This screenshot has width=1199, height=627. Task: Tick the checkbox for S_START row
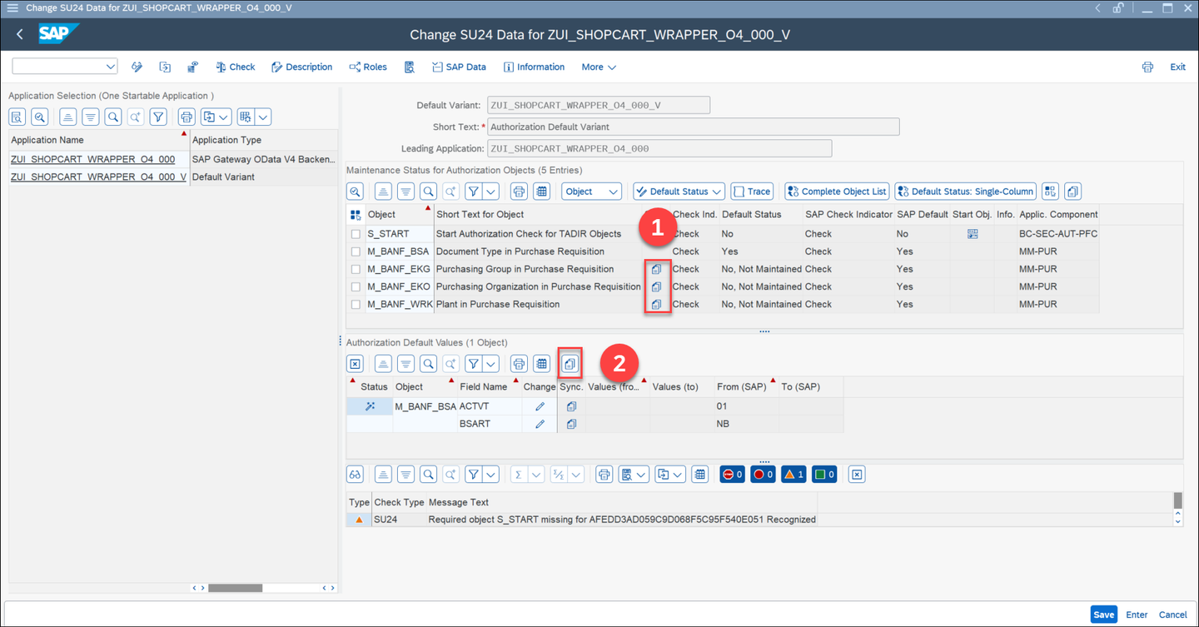[356, 234]
